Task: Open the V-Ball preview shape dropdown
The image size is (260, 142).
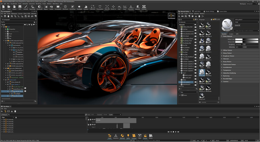Action: click(x=247, y=22)
